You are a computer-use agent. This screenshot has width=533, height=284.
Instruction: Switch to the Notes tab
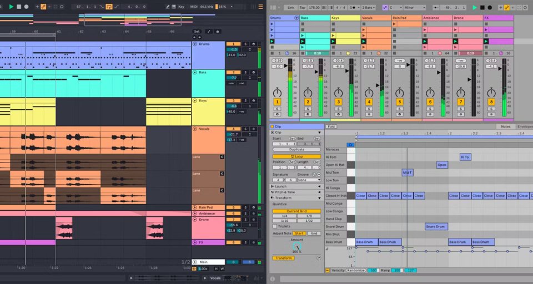[505, 126]
